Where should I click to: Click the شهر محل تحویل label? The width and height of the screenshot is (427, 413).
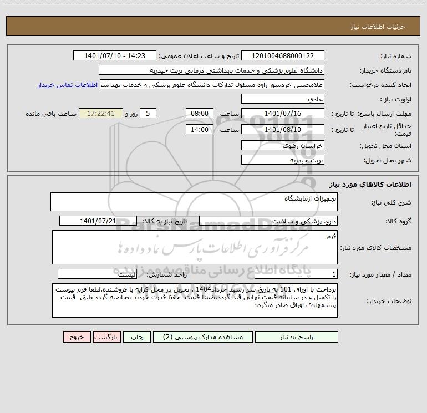tap(388, 160)
